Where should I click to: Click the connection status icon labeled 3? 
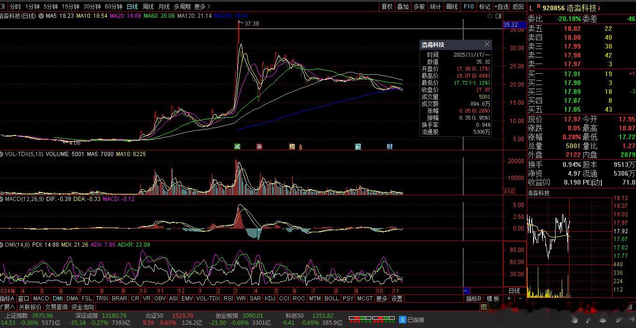tap(402, 320)
